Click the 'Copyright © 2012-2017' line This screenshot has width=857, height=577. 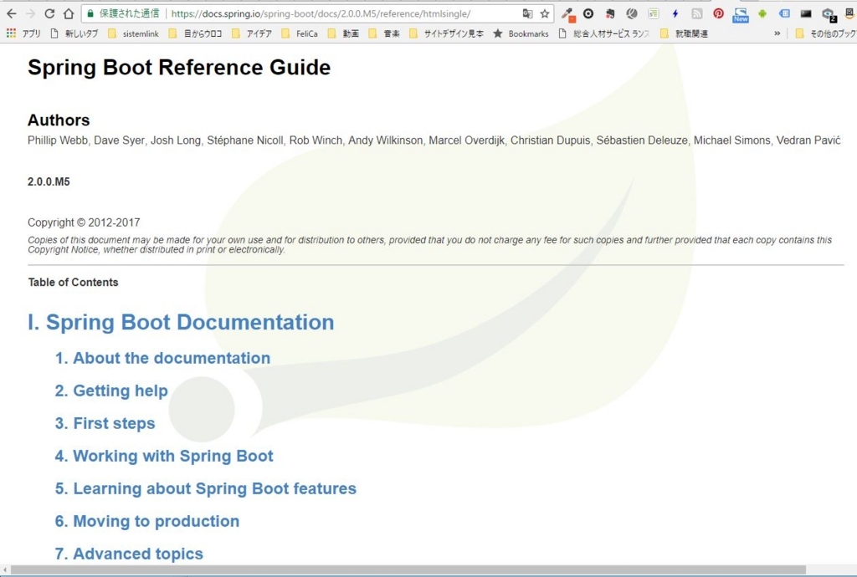pos(84,222)
